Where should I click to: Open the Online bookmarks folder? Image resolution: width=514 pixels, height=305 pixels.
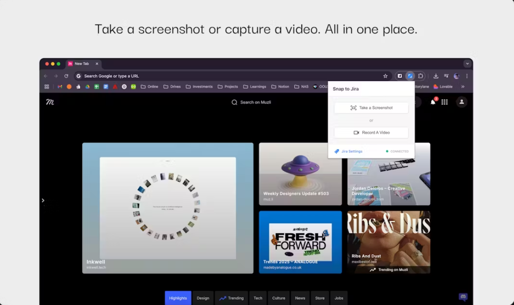(149, 87)
